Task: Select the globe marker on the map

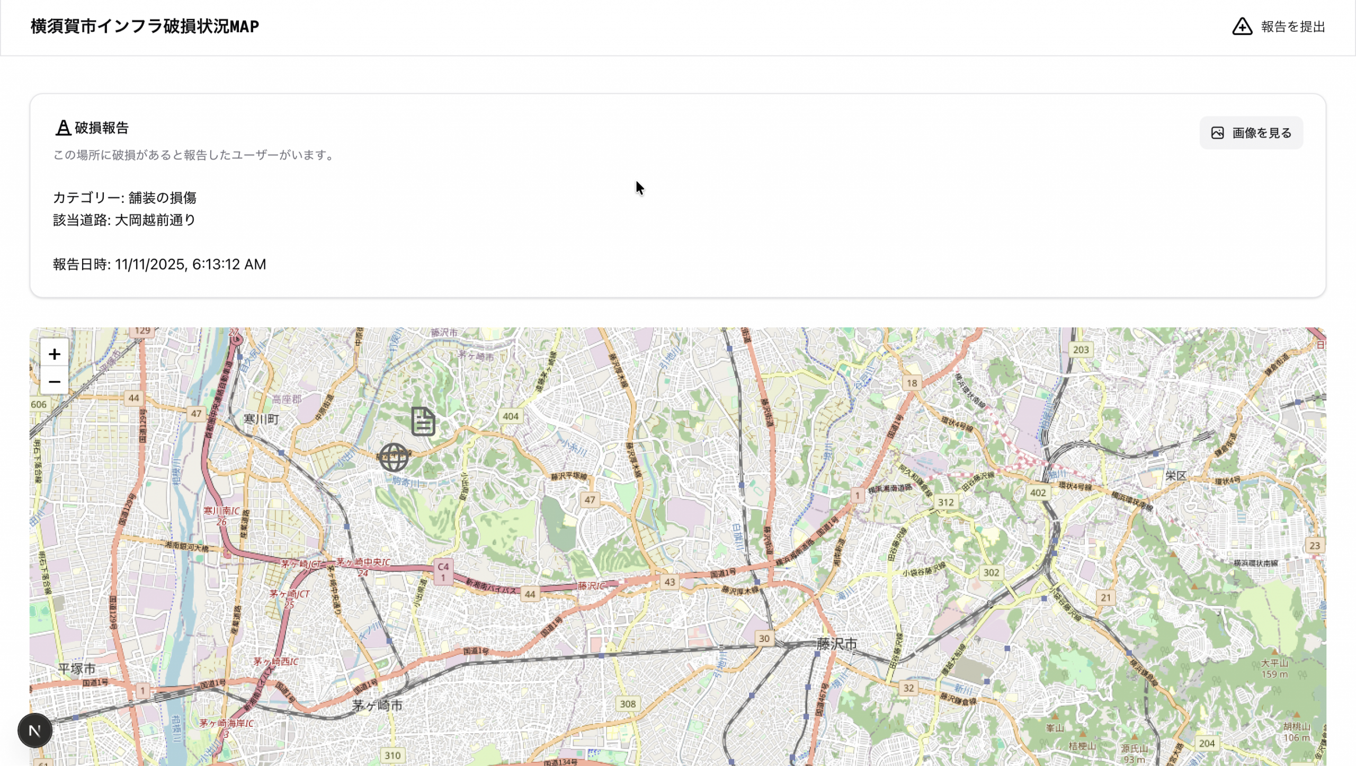Action: [394, 458]
